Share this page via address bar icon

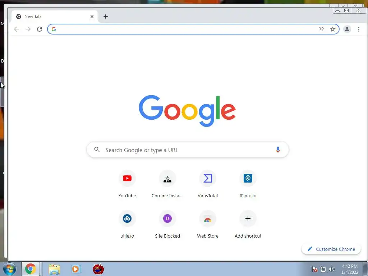[x=321, y=29]
